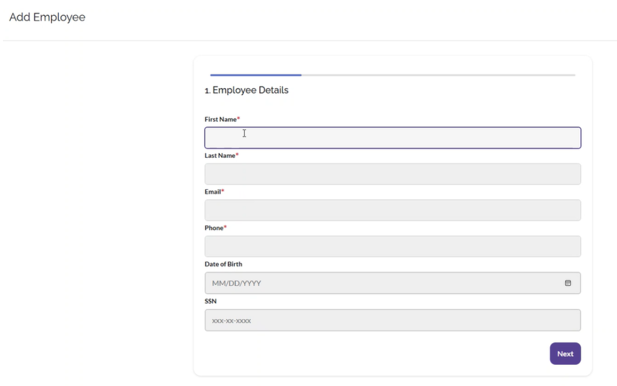Click the Add Employee page title
Image resolution: width=617 pixels, height=386 pixels.
48,18
